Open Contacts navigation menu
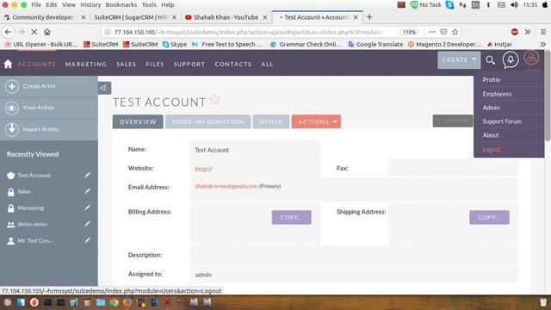Image resolution: width=551 pixels, height=310 pixels. [233, 65]
